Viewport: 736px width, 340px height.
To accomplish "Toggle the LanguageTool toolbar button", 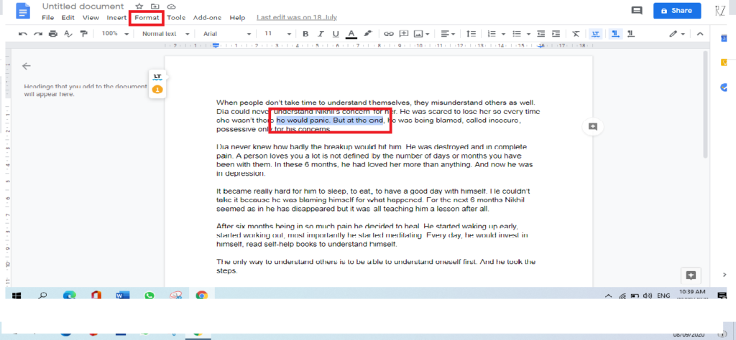I will 596,34.
